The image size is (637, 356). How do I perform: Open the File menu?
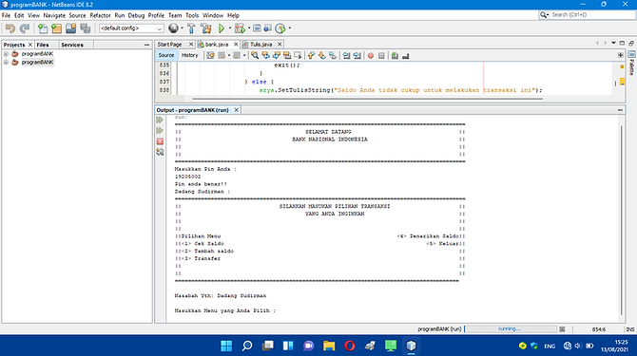coord(6,15)
